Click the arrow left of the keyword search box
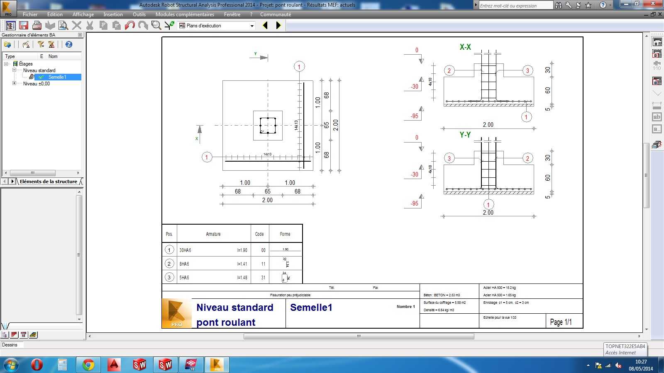This screenshot has height=373, width=664. 476,5
